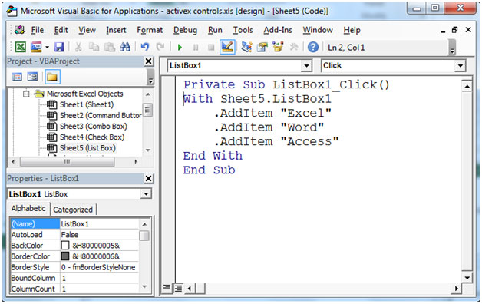This screenshot has height=304, width=482.
Task: Open the Add-Ins menu
Action: (x=278, y=30)
